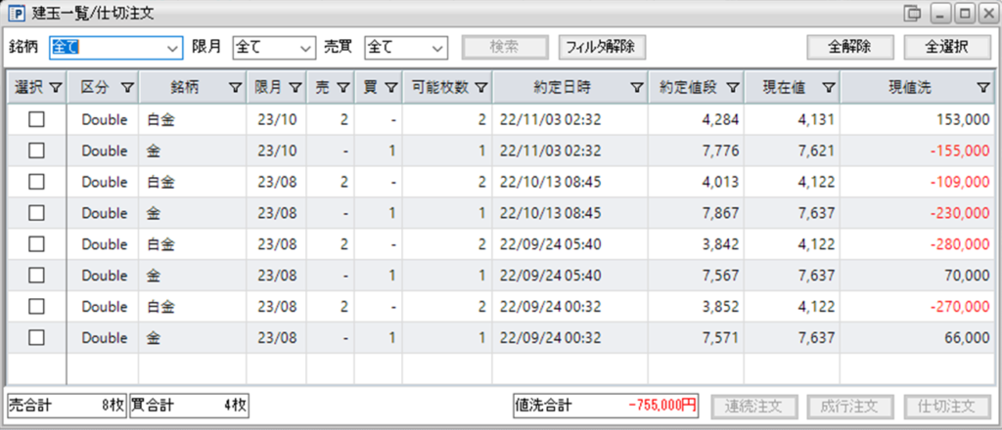Expand the 限月 dropdown at the top

click(274, 47)
